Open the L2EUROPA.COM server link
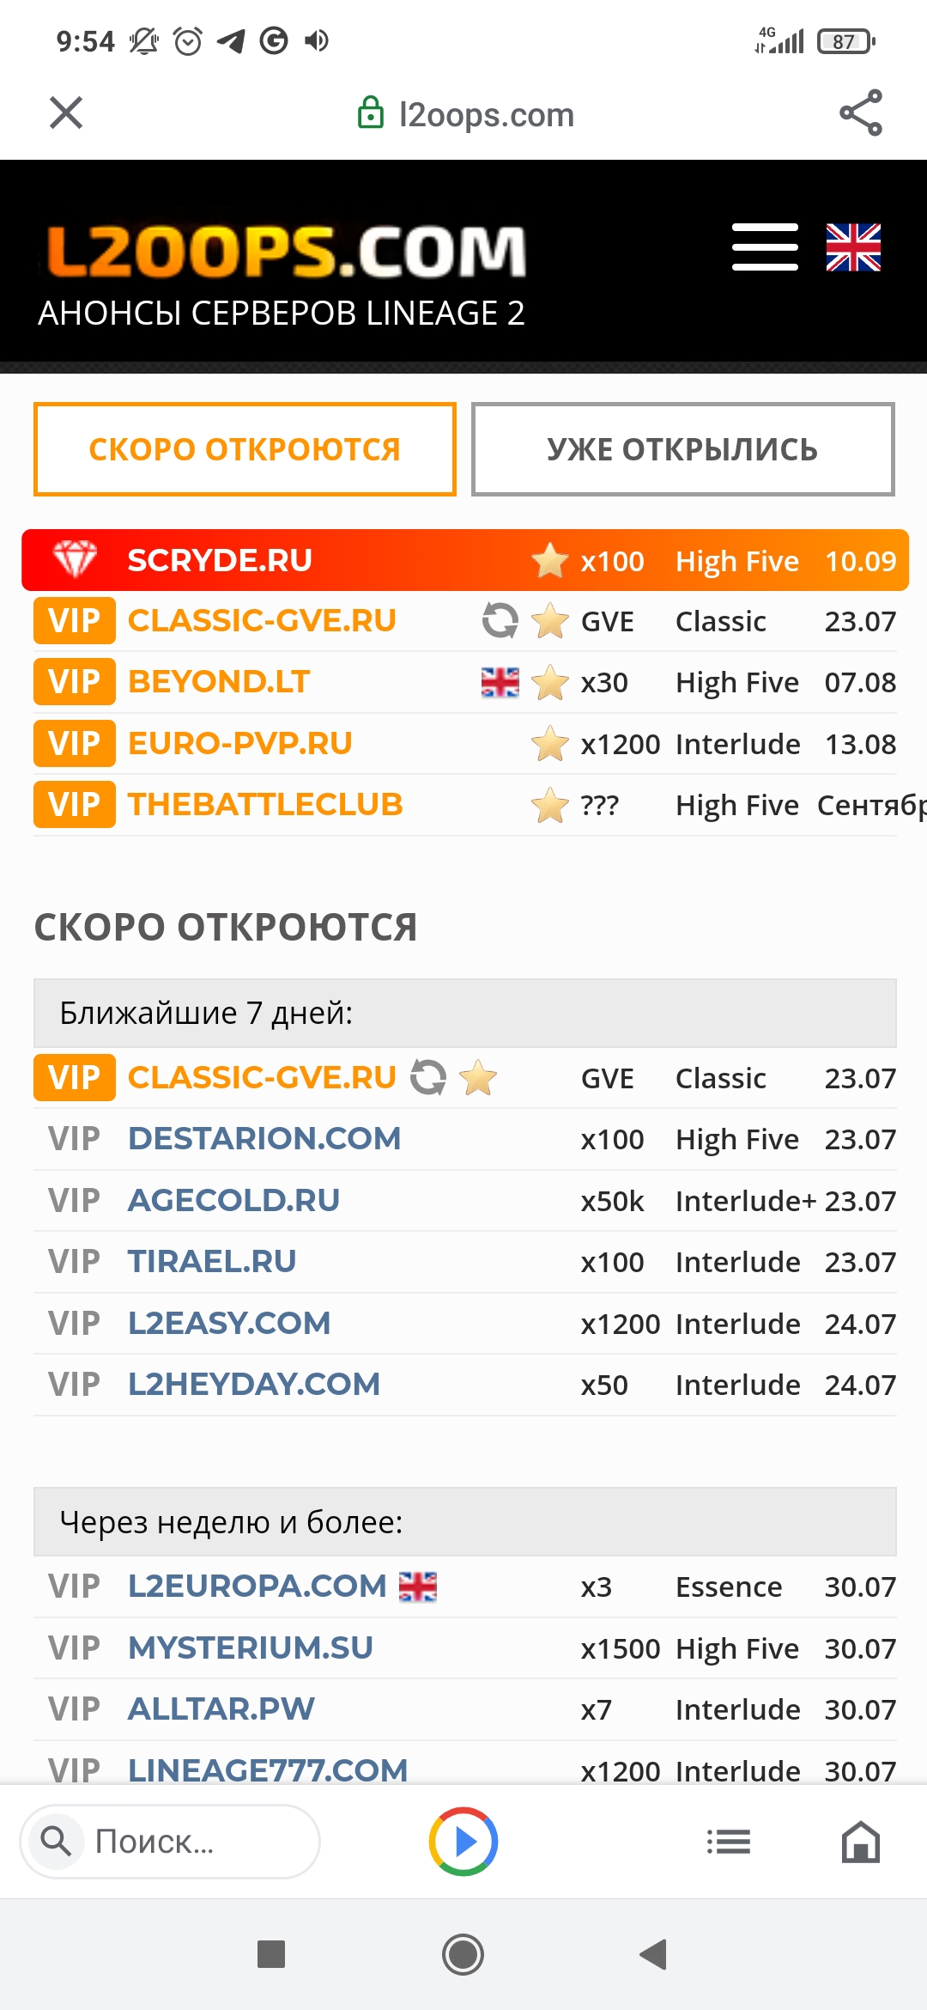The height and width of the screenshot is (2010, 927). [257, 1587]
